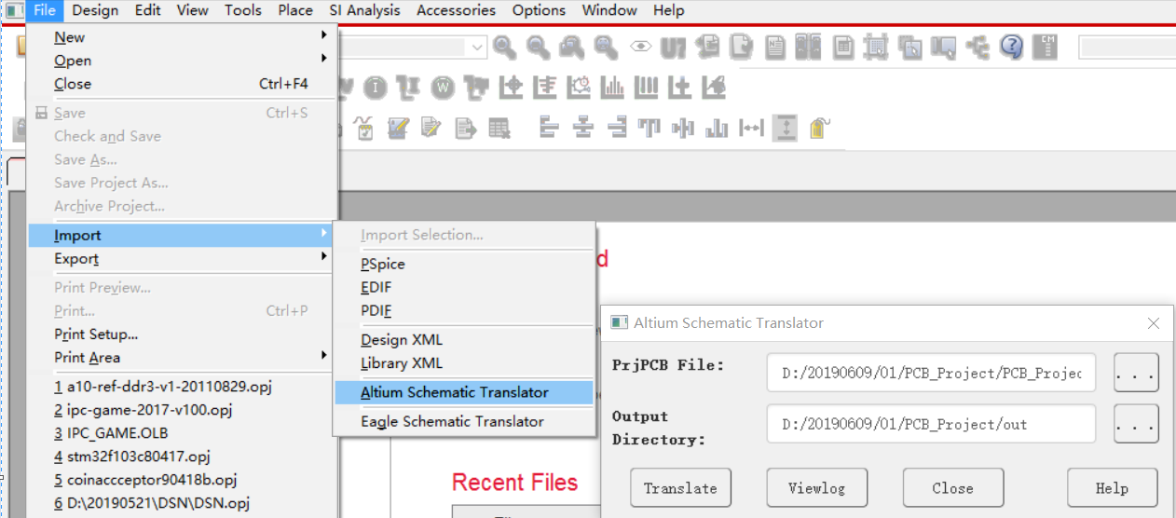Click the dialog Close button
Image resolution: width=1176 pixels, height=518 pixels.
click(952, 488)
